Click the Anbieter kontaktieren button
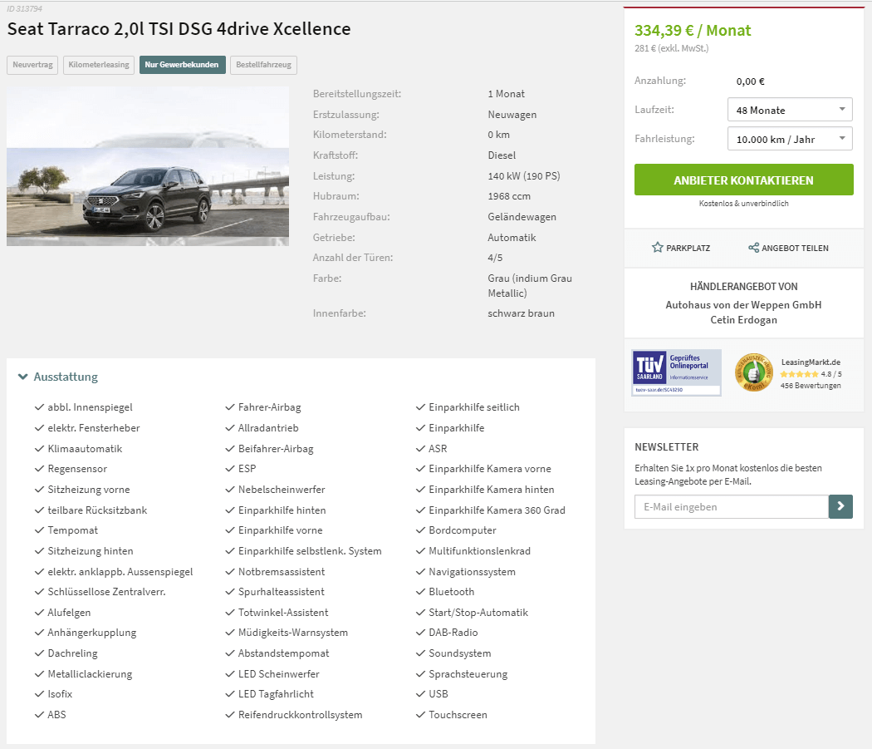Viewport: 872px width, 749px height. (743, 180)
